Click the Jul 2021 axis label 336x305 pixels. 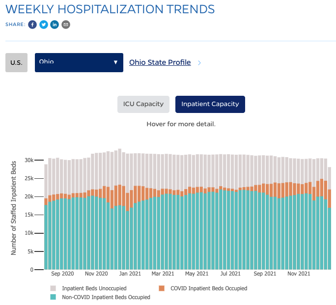(230, 274)
